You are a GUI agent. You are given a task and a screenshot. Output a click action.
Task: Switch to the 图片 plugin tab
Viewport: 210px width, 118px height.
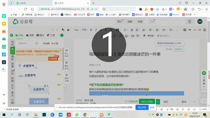[40, 35]
